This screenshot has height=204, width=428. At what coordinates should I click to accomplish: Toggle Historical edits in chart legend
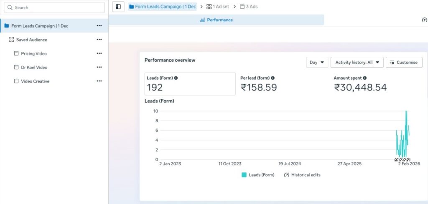click(x=302, y=175)
